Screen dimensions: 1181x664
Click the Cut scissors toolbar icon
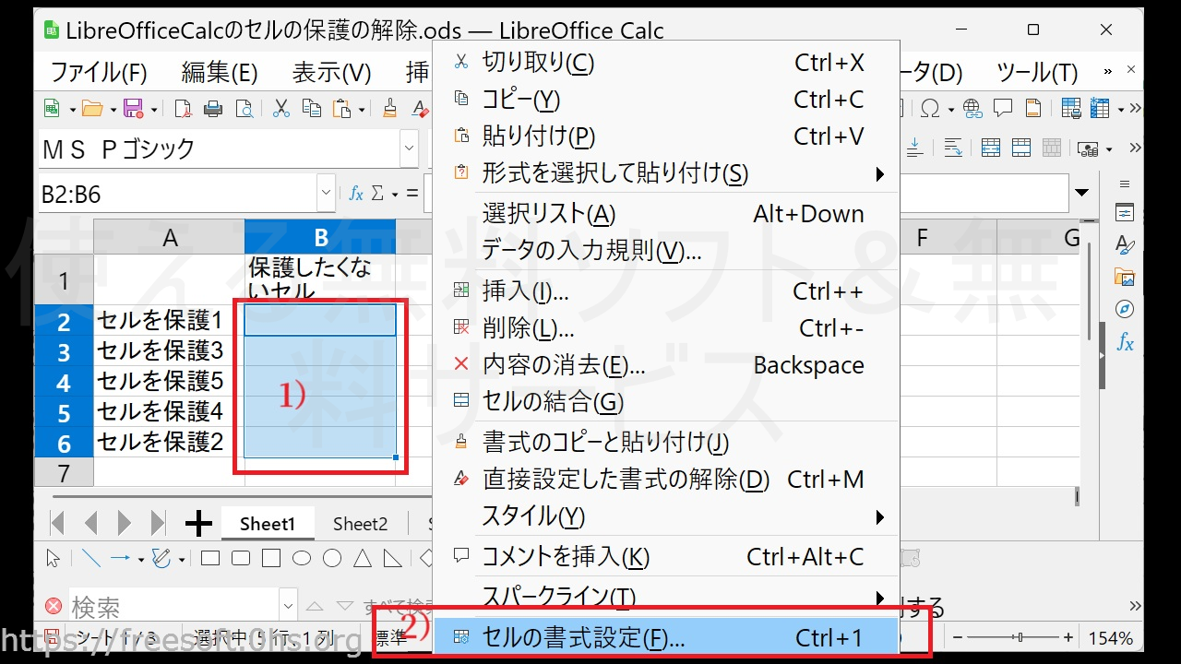(x=282, y=109)
